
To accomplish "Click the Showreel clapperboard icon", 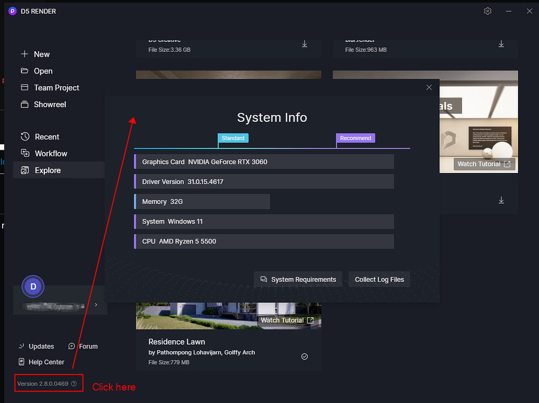I will (x=24, y=104).
